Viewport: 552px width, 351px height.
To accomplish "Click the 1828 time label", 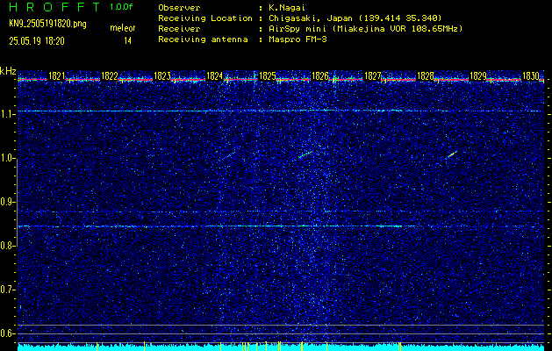I will pyautogui.click(x=426, y=76).
